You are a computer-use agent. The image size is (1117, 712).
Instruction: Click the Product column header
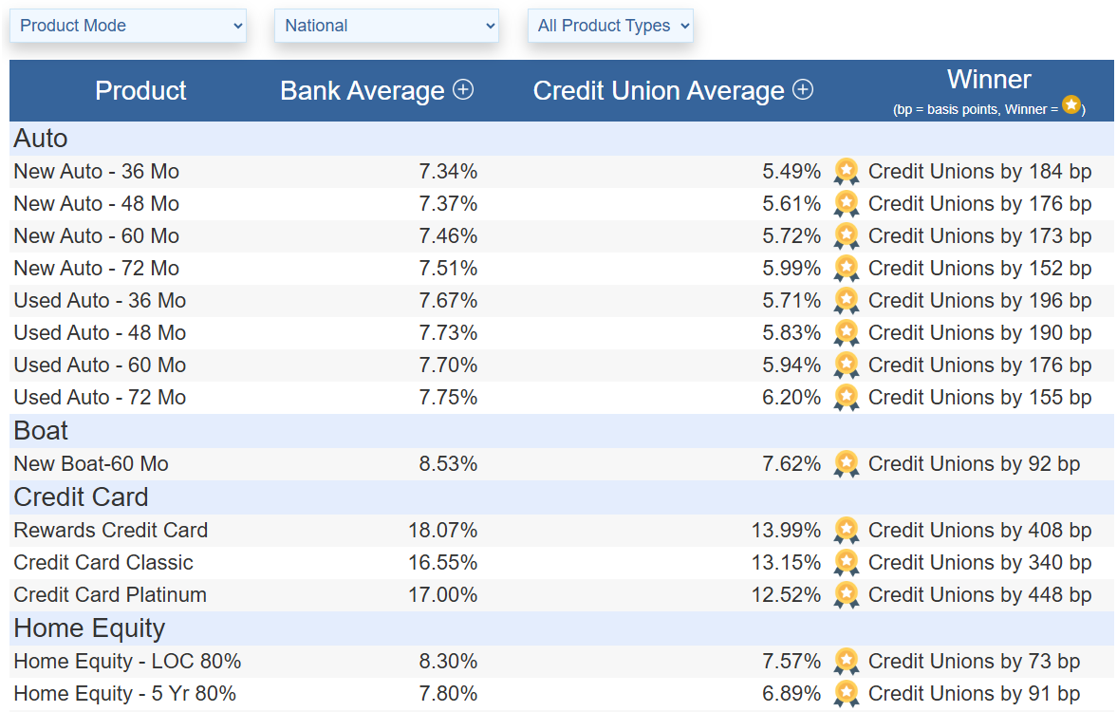(140, 91)
